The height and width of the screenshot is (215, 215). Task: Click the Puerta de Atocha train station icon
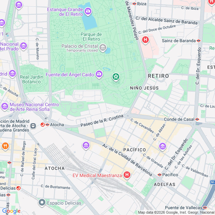pos(33,126)
